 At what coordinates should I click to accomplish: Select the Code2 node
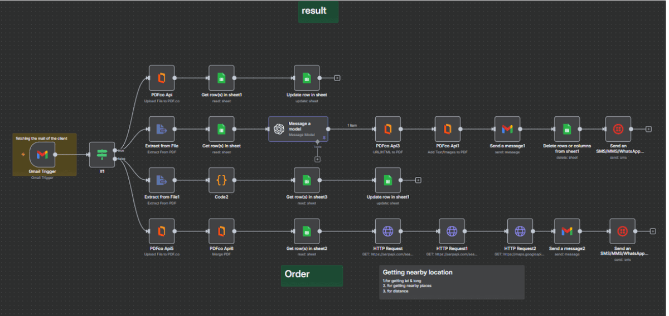coord(221,180)
